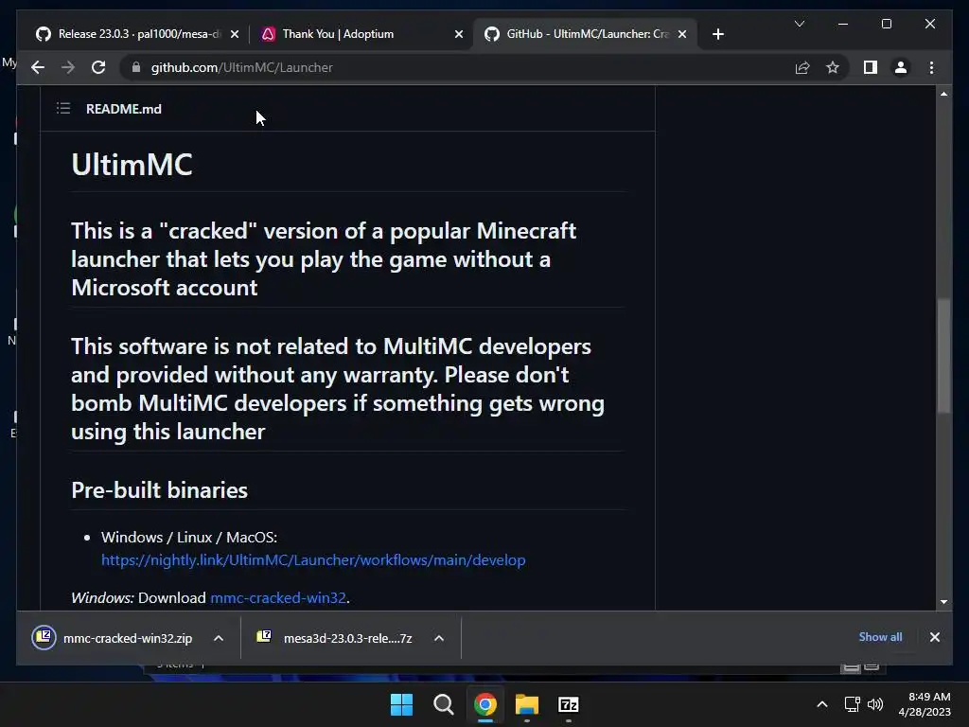This screenshot has width=969, height=727.
Task: Open File Explorer from taskbar
Action: (526, 704)
